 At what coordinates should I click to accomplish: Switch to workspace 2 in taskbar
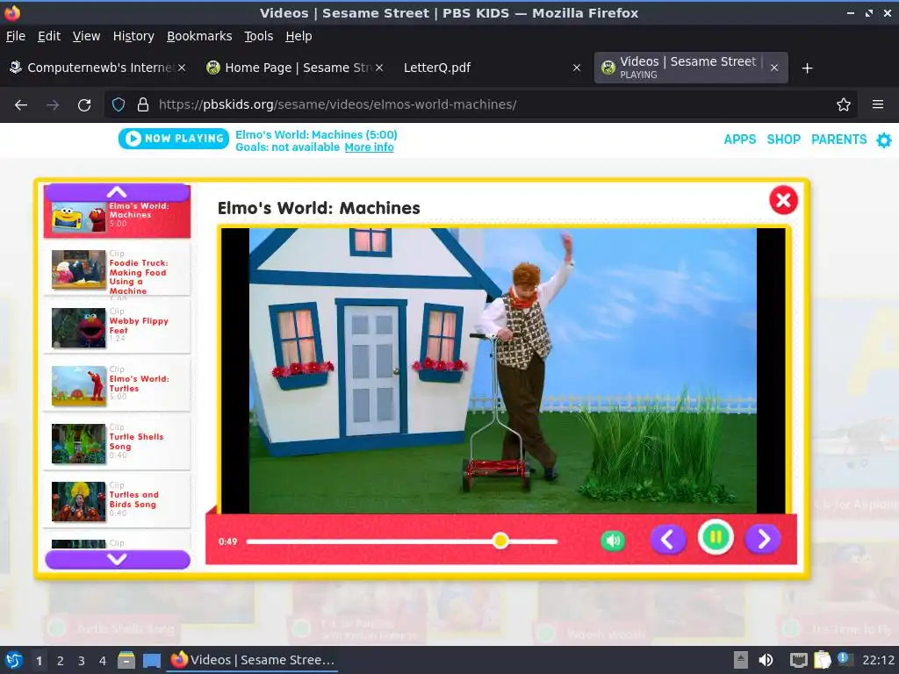tap(61, 661)
